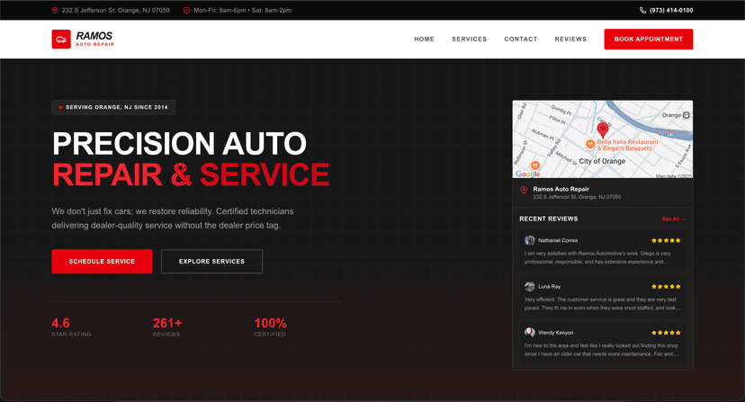Click the address 232 S Jefferson St in top bar
Viewport: 745px width, 402px height.
tap(115, 11)
